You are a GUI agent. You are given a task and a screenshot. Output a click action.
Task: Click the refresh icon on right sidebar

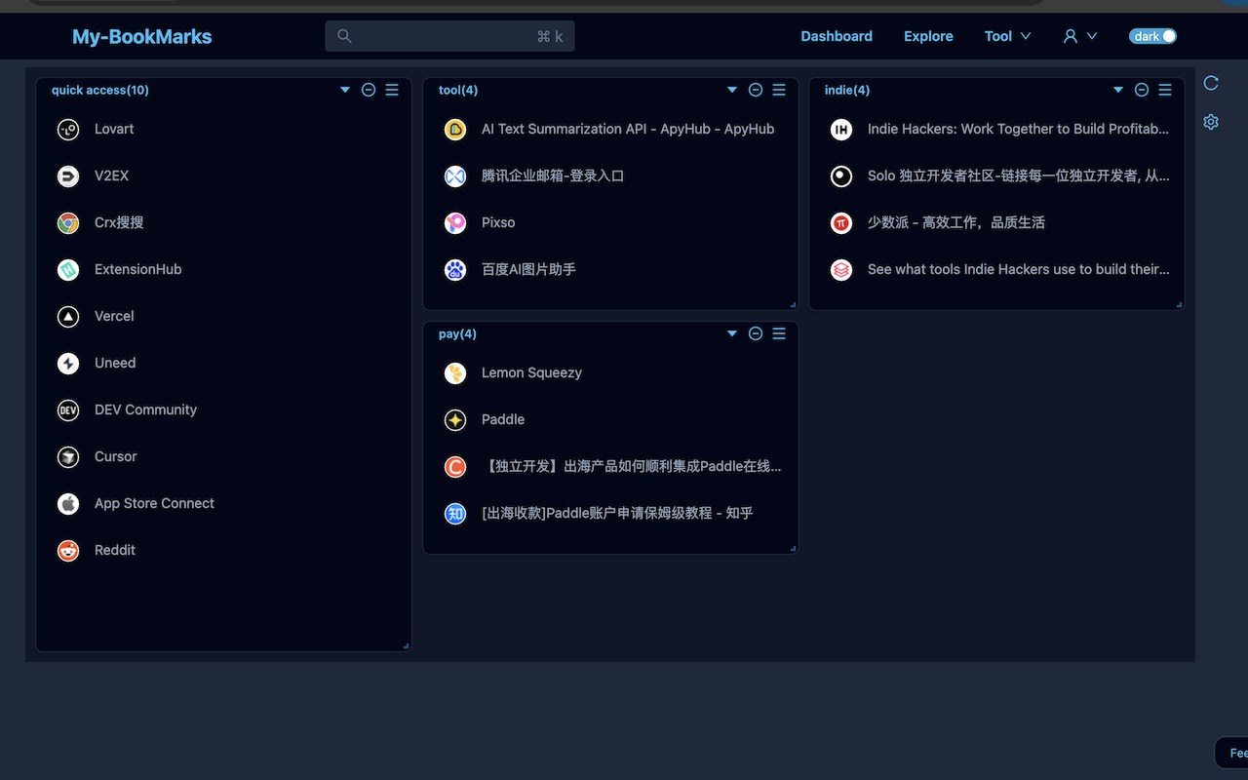pyautogui.click(x=1211, y=83)
